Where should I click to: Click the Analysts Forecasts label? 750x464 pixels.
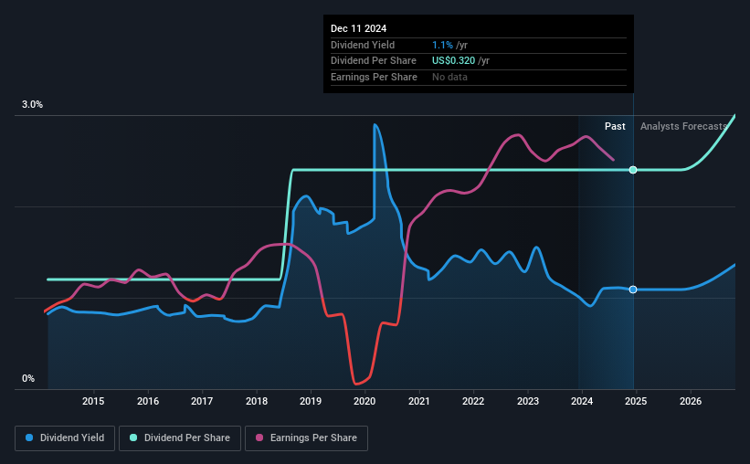[x=683, y=126]
